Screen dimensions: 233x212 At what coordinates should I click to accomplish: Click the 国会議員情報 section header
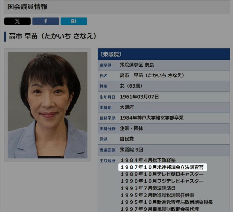pyautogui.click(x=27, y=7)
